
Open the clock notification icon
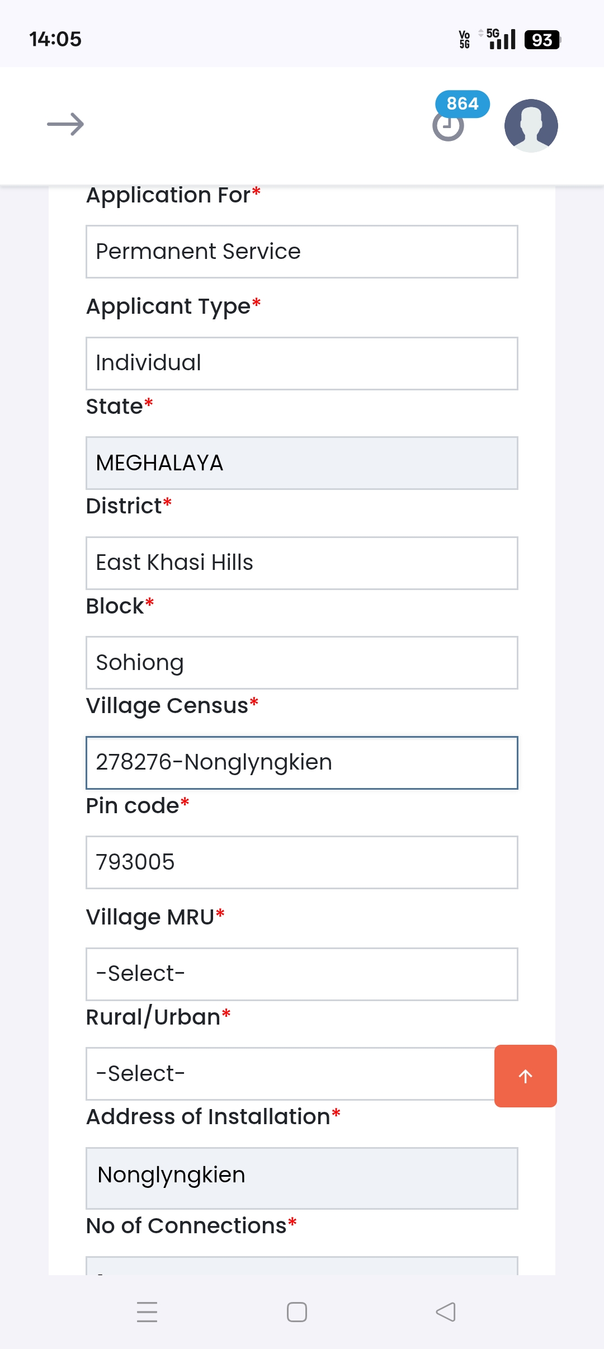(448, 128)
